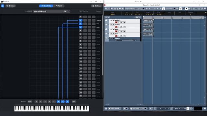Select port number 1 in Divisimate
The width and height of the screenshot is (207, 116).
pos(81,17)
